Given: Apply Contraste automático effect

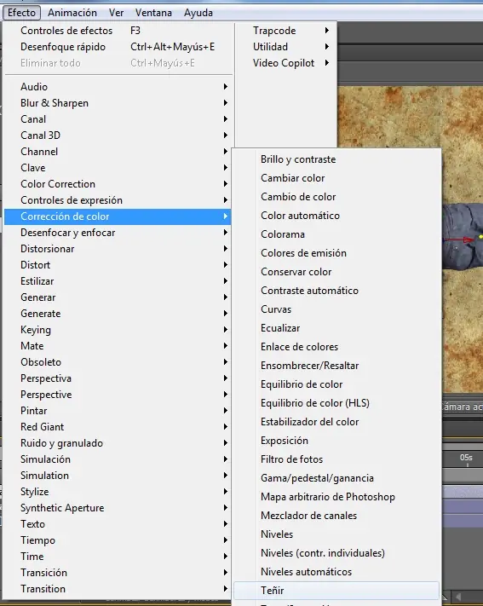Looking at the screenshot, I should coord(336,291).
